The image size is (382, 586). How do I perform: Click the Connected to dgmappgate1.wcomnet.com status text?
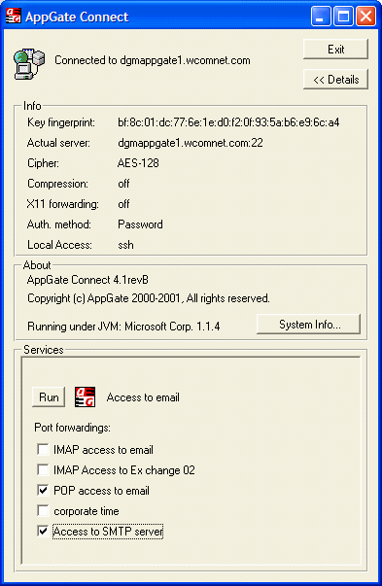point(153,60)
